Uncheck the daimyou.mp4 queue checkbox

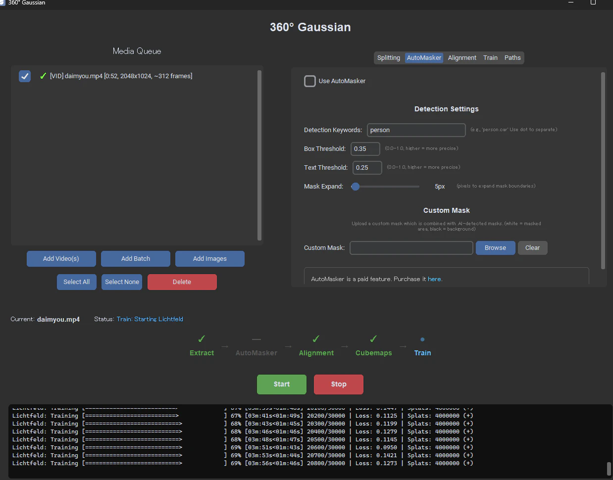pyautogui.click(x=25, y=76)
